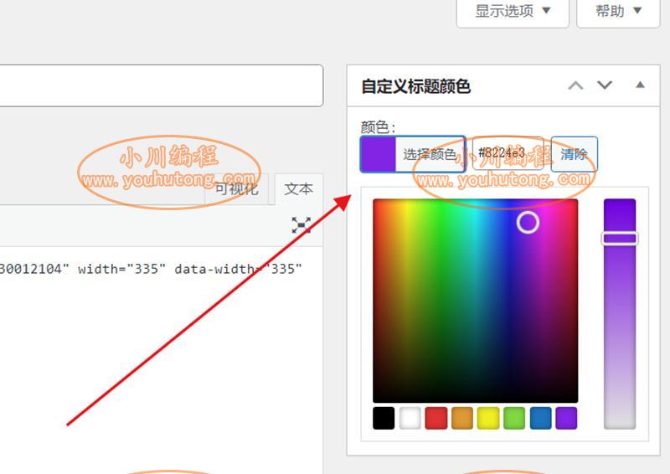Move the 自定义标题颜色 panel up
The height and width of the screenshot is (474, 670).
tap(575, 85)
